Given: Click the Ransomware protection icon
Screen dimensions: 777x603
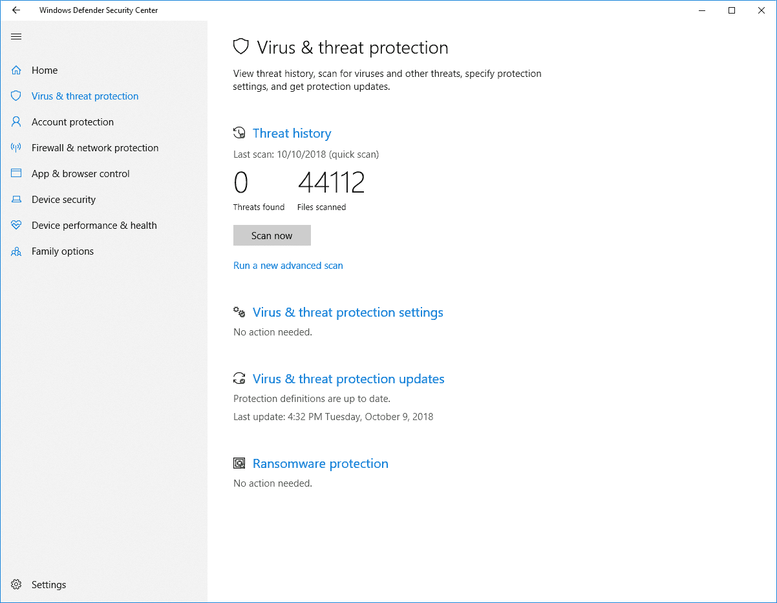Looking at the screenshot, I should [x=239, y=463].
